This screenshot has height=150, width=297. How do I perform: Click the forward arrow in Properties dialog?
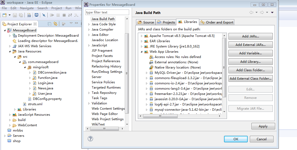click(x=262, y=12)
